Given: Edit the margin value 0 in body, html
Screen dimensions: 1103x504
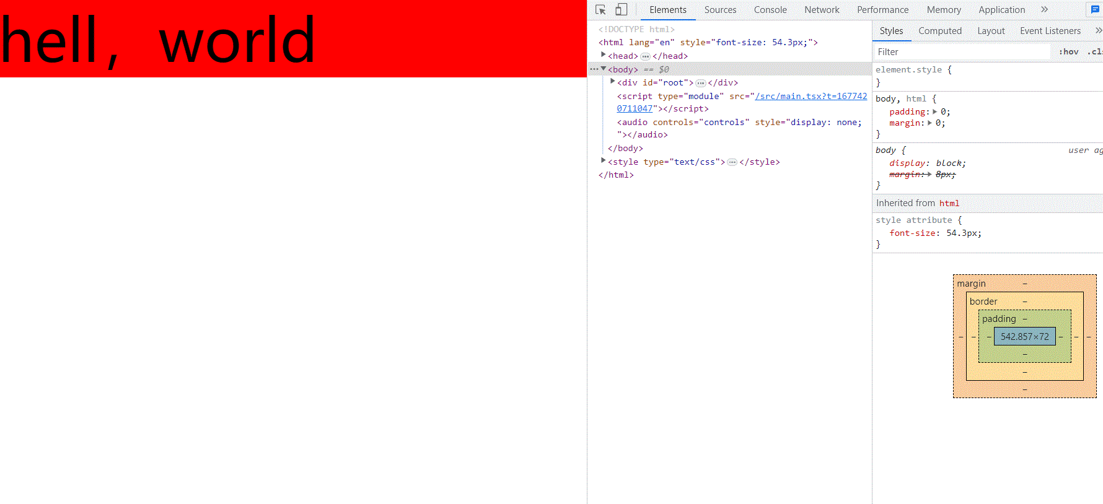Looking at the screenshot, I should click(938, 123).
